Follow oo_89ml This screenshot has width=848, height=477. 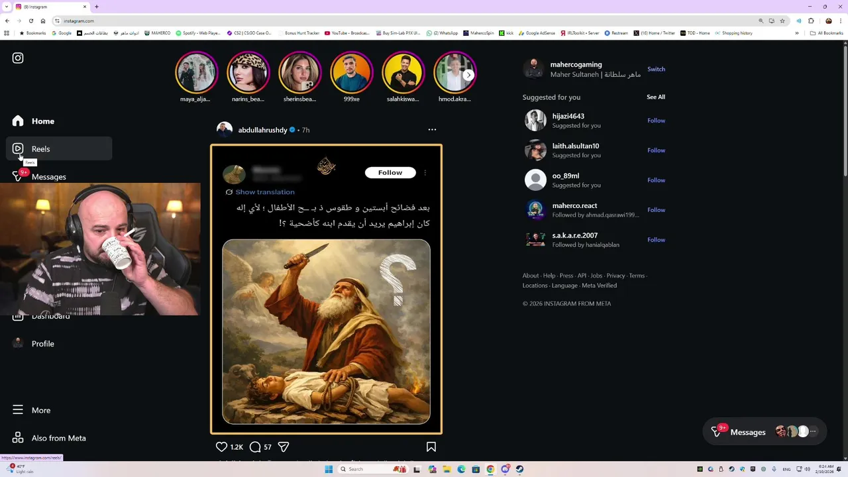656,180
